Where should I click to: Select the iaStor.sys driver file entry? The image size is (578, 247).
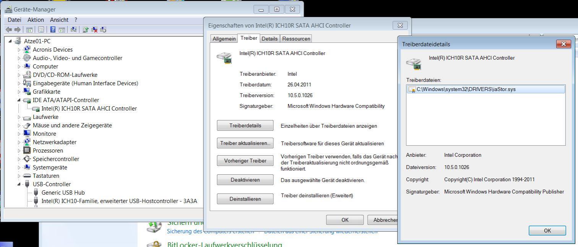click(485, 89)
